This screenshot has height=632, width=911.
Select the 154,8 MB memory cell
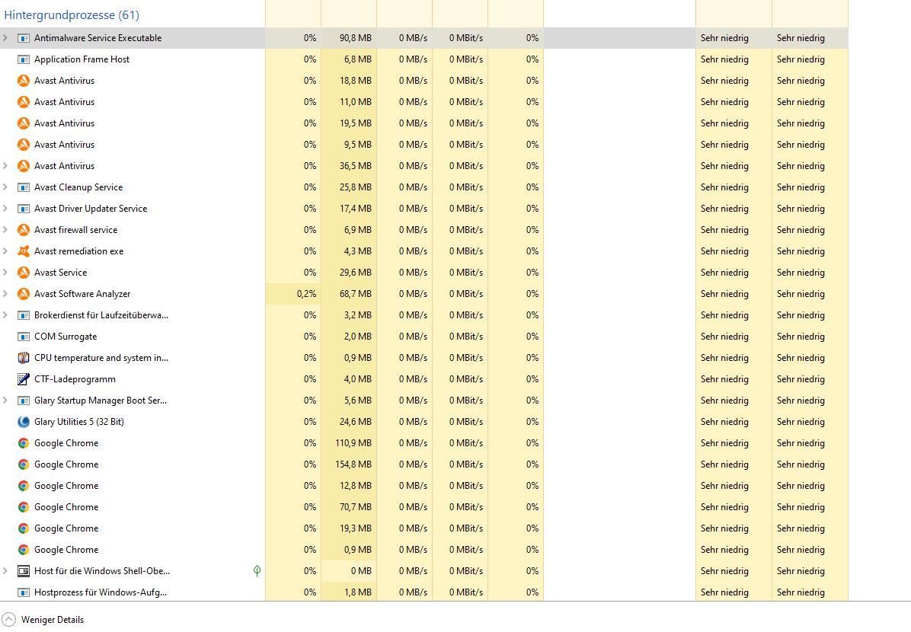coord(349,464)
